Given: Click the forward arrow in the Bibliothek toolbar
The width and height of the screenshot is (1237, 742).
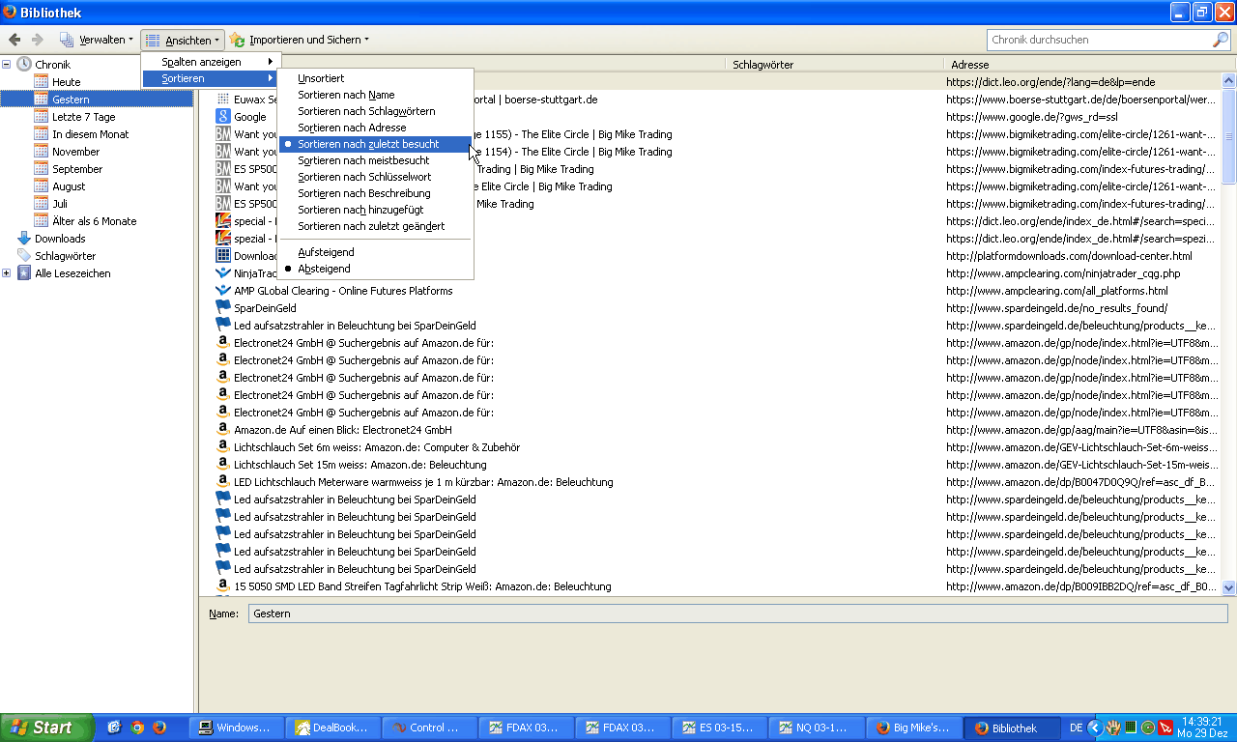Looking at the screenshot, I should [x=38, y=40].
